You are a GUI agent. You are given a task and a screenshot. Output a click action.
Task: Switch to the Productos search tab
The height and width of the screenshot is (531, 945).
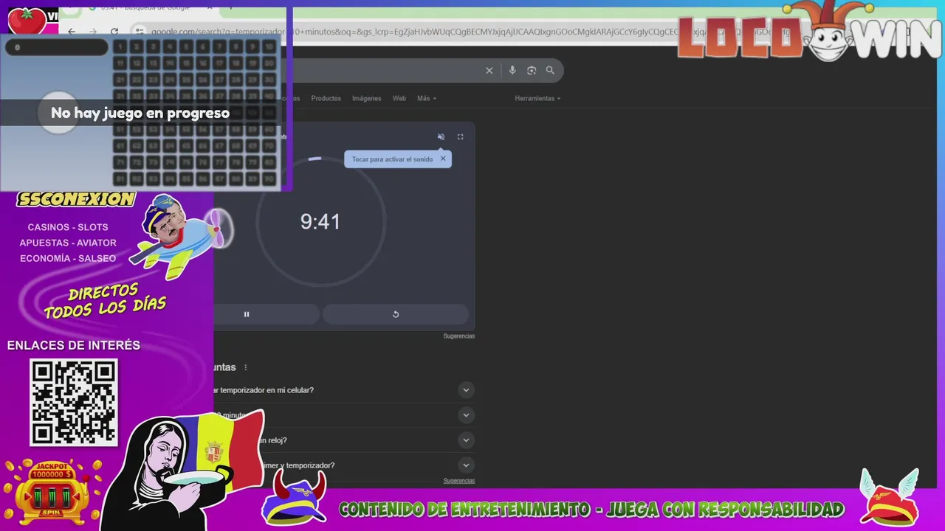(x=326, y=98)
